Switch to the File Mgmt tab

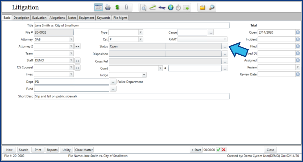120,18
